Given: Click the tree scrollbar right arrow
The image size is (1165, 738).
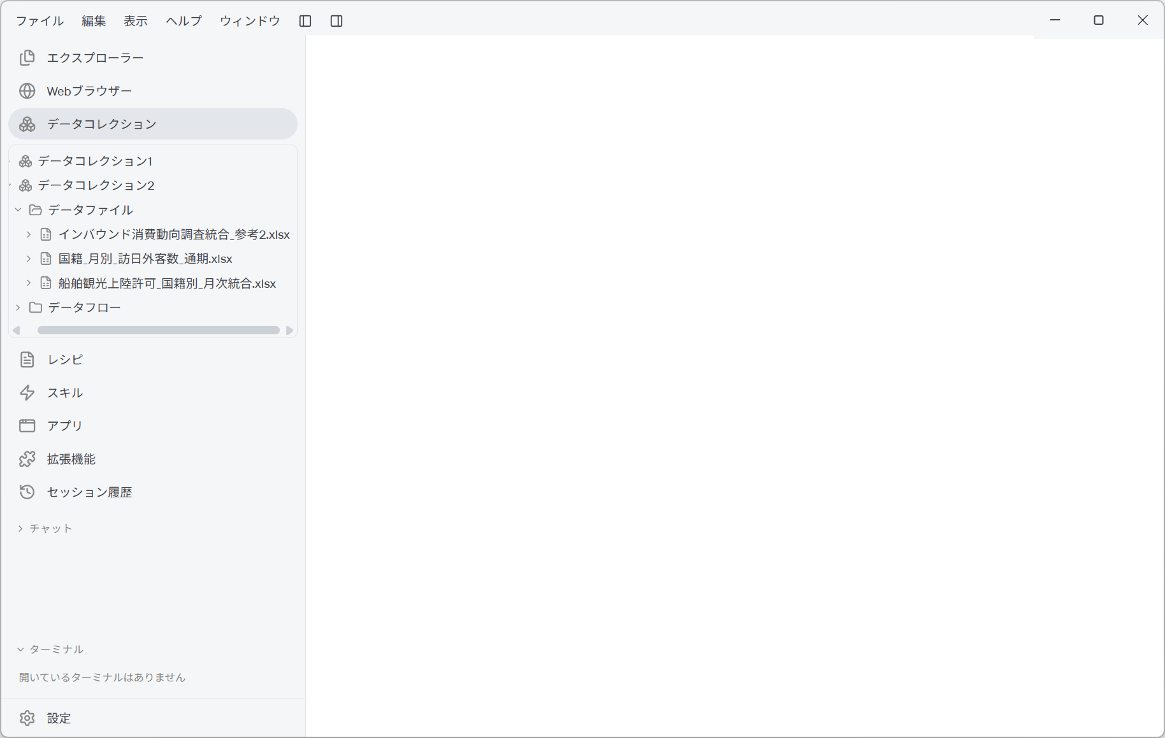Looking at the screenshot, I should (289, 330).
